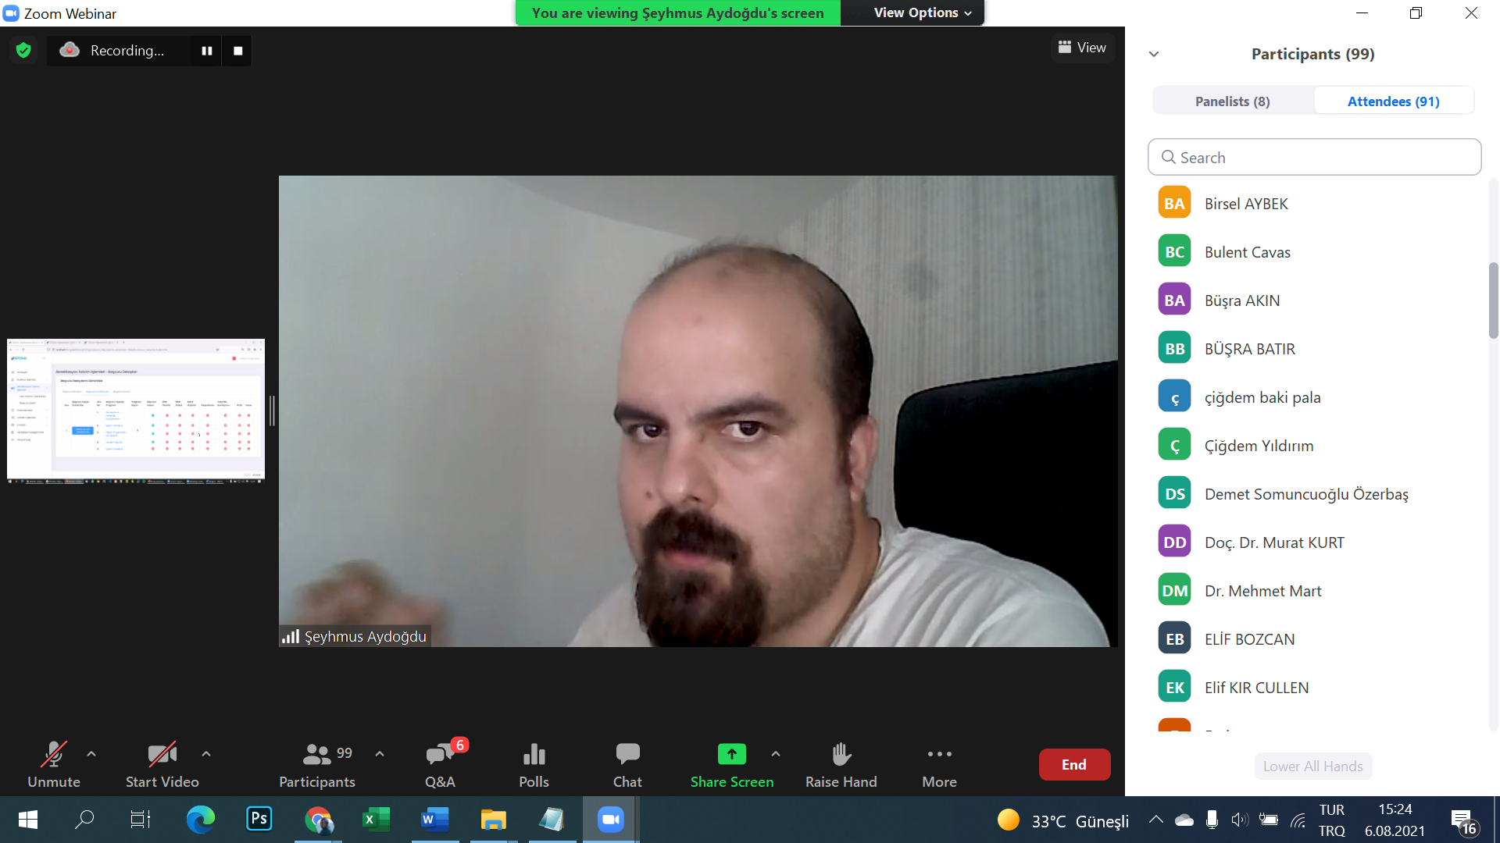This screenshot has height=843, width=1500.
Task: Open the Chat panel icon
Action: pos(627,755)
